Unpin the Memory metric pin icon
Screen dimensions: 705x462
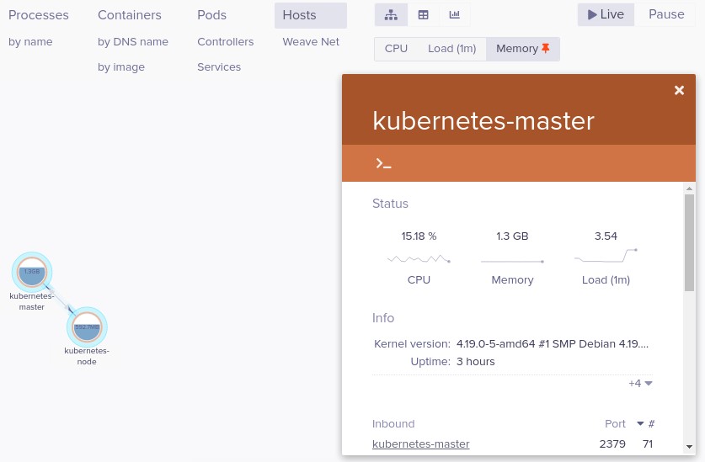tap(546, 48)
